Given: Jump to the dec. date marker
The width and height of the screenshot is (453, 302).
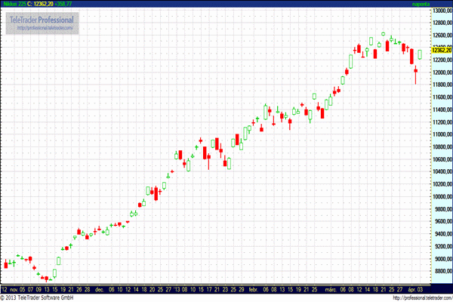Looking at the screenshot, I should point(100,288).
